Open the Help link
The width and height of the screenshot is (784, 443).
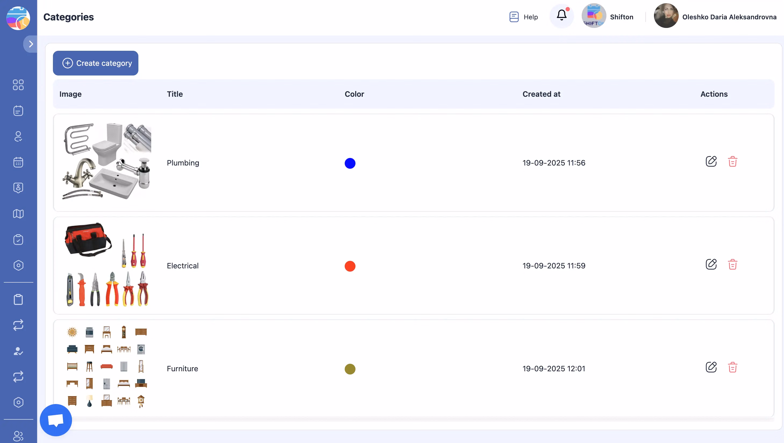coord(524,17)
